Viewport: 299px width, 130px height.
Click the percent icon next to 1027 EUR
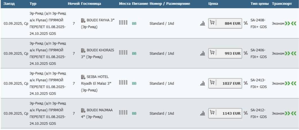(246, 83)
